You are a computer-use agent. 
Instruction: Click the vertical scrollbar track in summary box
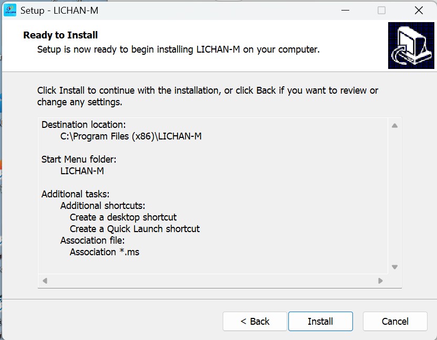point(394,196)
